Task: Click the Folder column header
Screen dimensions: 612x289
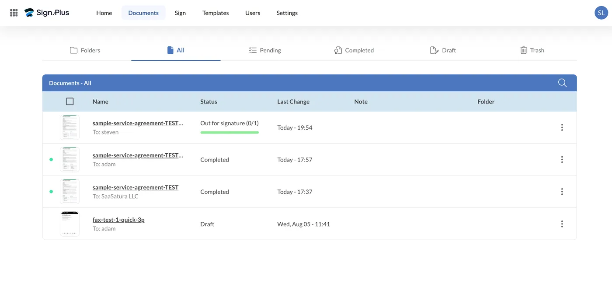Action: pyautogui.click(x=486, y=102)
